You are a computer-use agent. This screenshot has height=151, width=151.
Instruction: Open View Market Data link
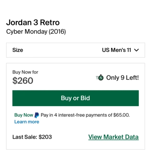point(114,137)
